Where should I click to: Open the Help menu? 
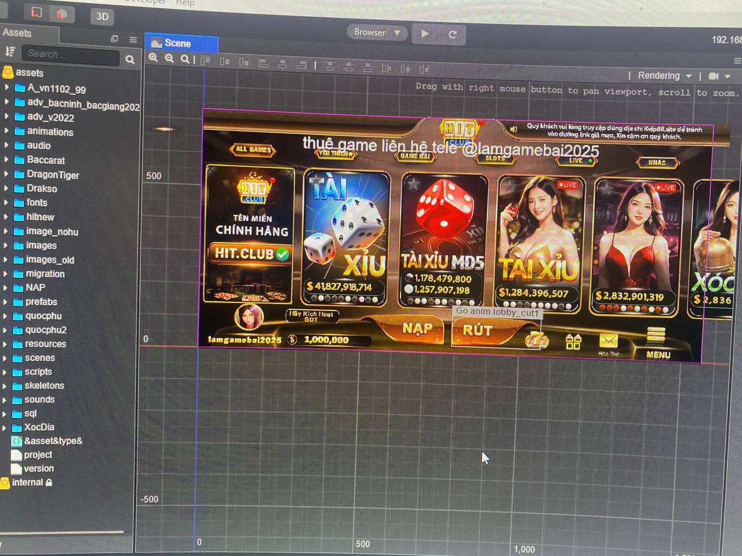(x=185, y=3)
